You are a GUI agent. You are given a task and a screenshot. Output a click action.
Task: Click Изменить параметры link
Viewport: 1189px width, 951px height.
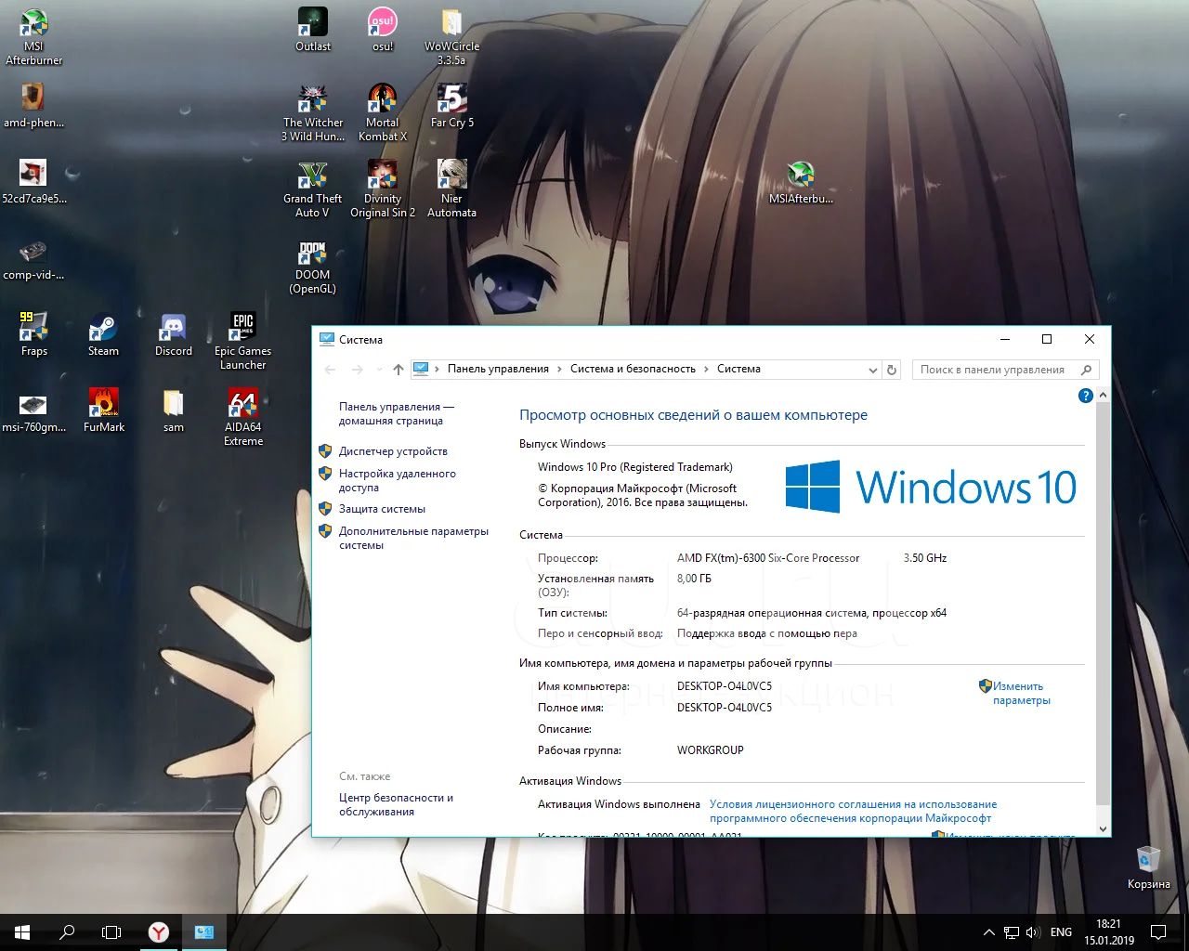[1021, 693]
